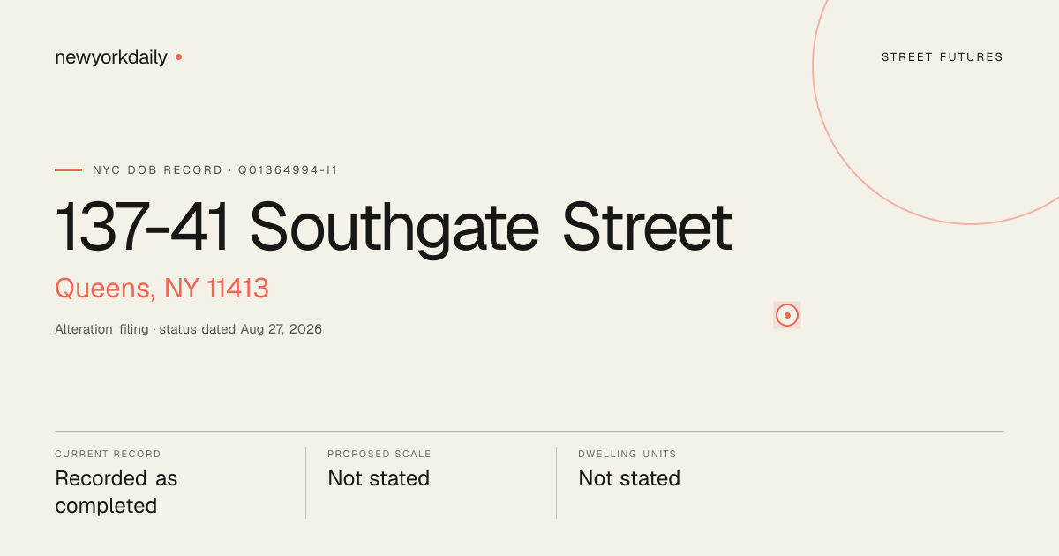This screenshot has height=556, width=1059.
Task: Click the Aug 27, 2026 status date
Action: (282, 329)
